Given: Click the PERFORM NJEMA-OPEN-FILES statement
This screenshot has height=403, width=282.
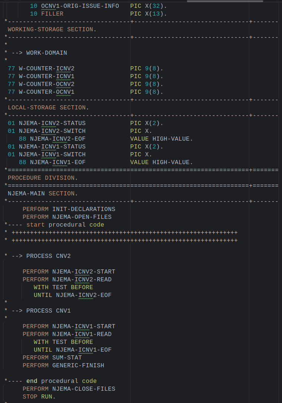Looking at the screenshot, I should 67,217.
